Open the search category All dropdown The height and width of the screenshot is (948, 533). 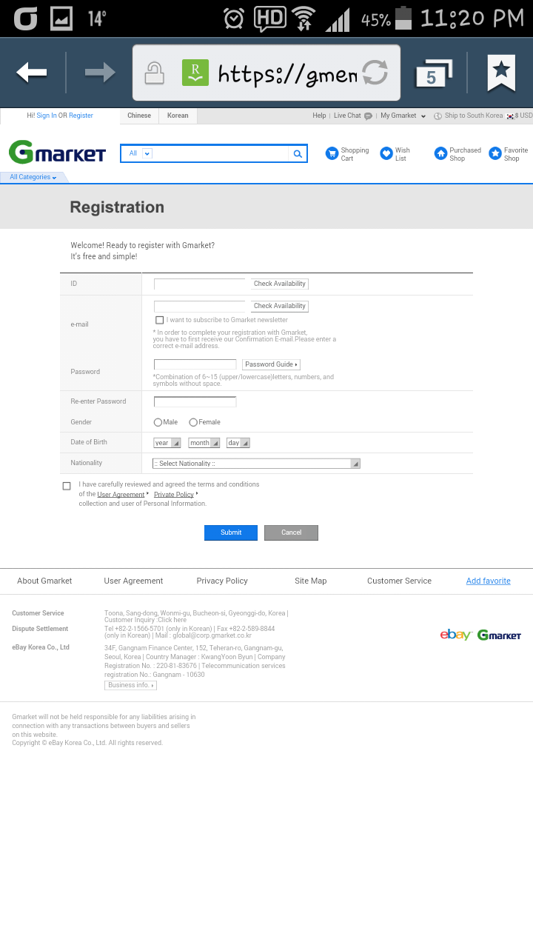pos(139,153)
